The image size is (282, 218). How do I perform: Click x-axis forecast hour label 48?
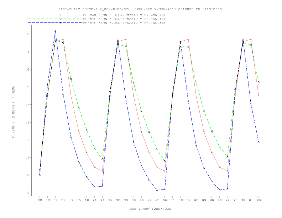[165, 200]
